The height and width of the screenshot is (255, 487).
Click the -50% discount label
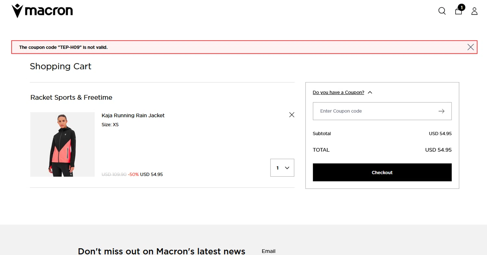[133, 174]
